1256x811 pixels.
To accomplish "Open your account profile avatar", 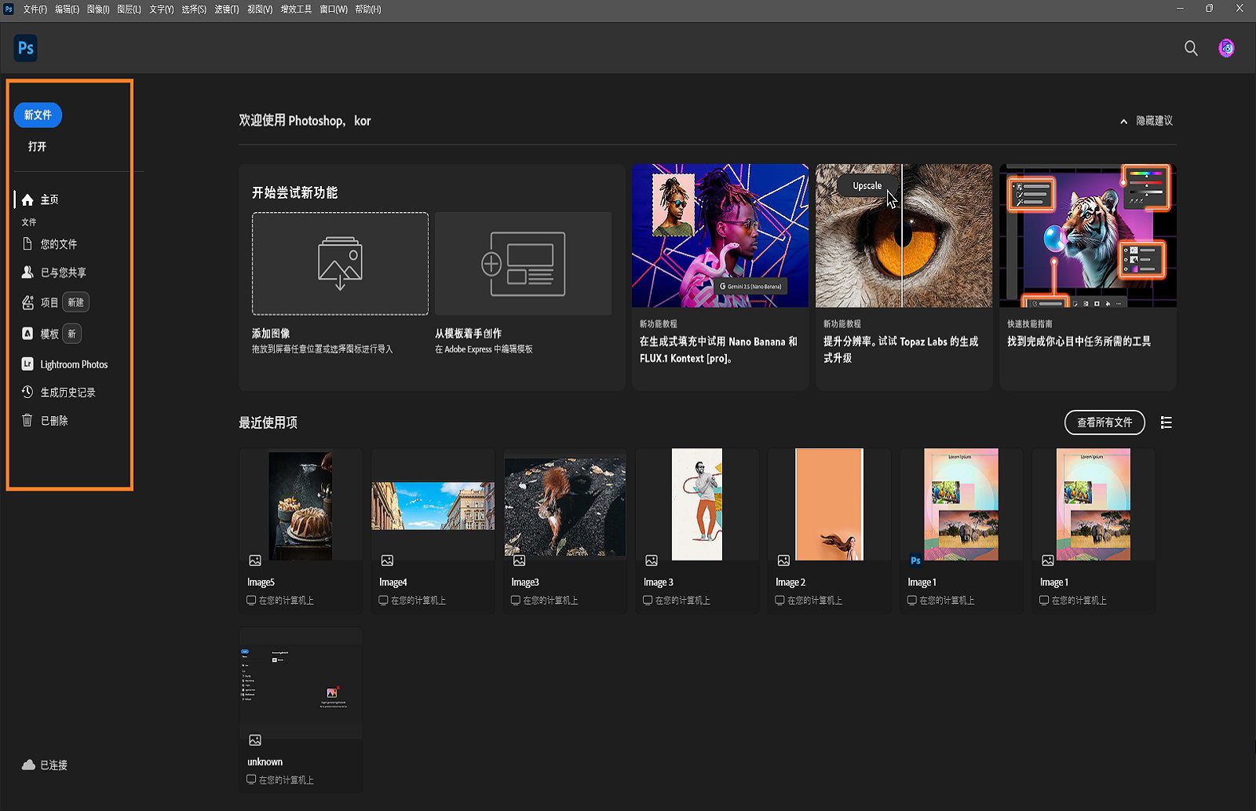I will click(x=1225, y=48).
